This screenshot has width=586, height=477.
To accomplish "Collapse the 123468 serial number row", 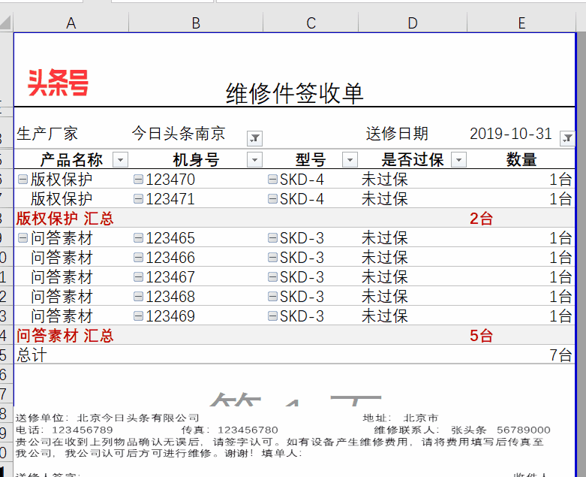I will tap(138, 297).
